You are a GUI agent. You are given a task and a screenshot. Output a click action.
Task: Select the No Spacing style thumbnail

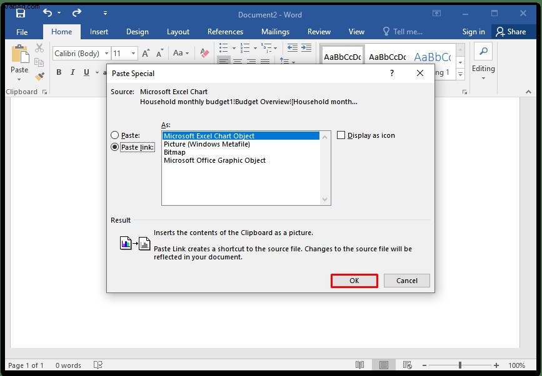387,57
